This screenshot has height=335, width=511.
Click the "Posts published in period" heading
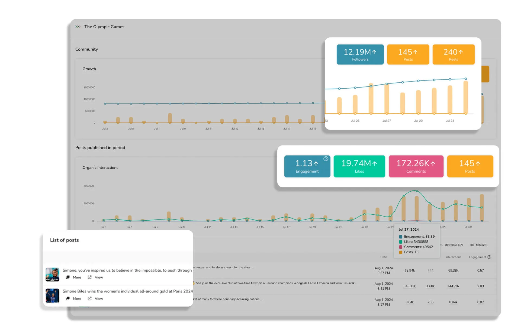point(100,148)
